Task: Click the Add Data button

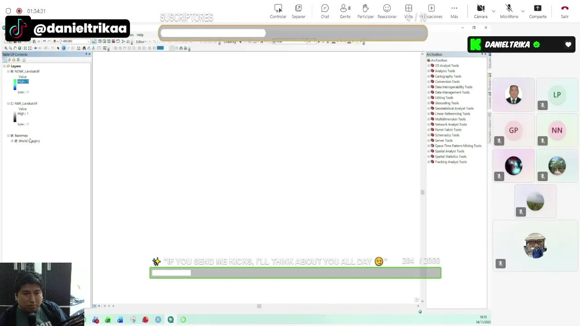Action: pyautogui.click(x=55, y=42)
